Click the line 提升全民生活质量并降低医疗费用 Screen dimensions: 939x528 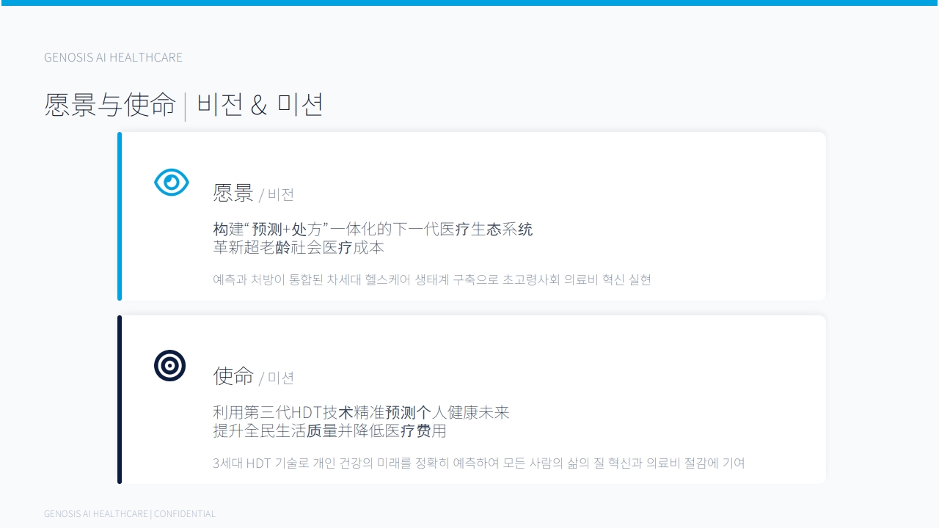coord(329,431)
